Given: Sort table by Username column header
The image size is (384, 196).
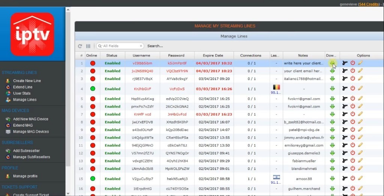Looking at the screenshot, I should [x=141, y=55].
